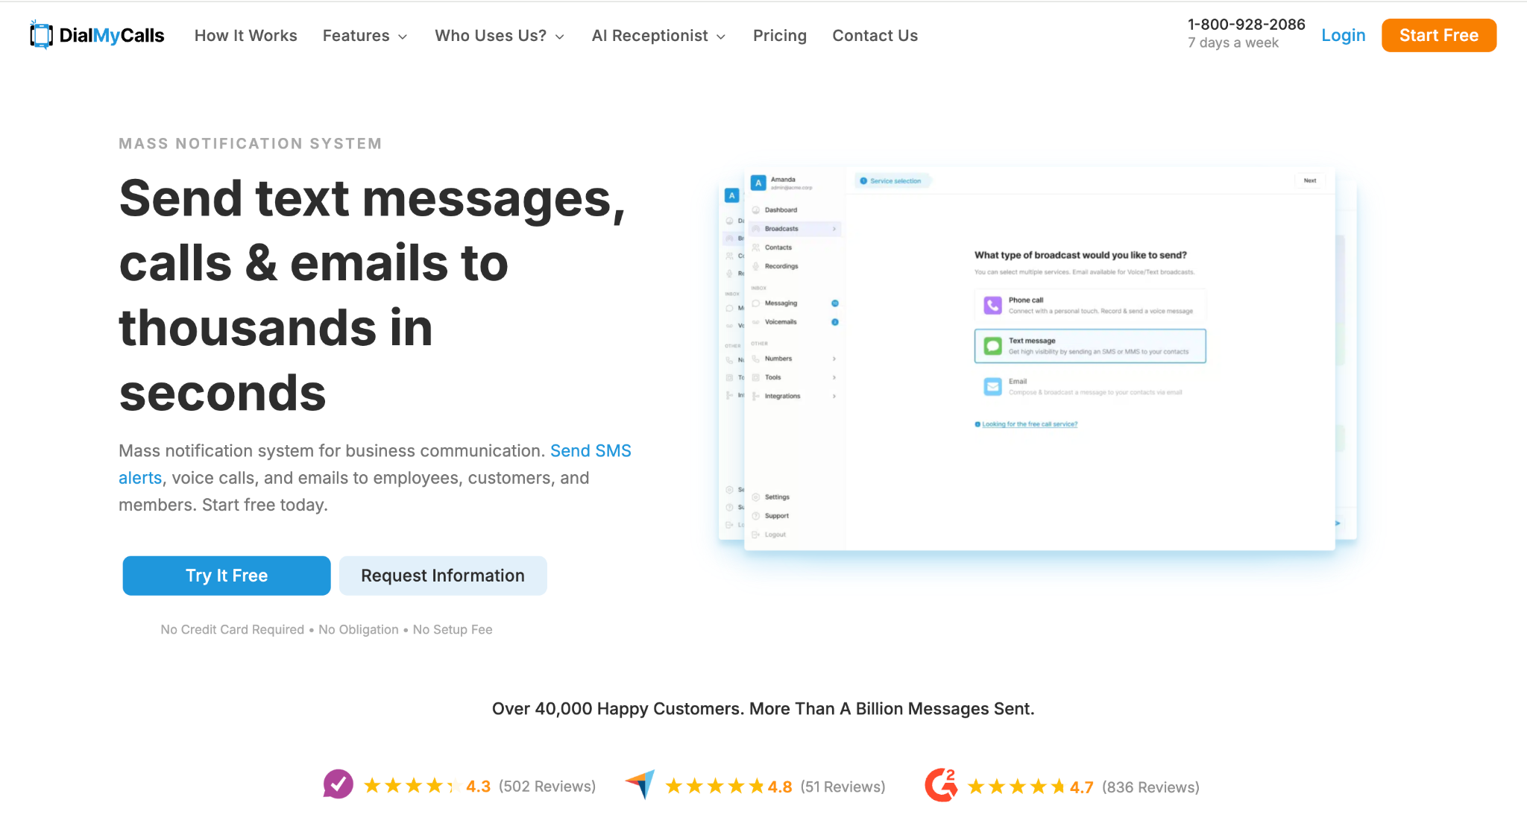1527x835 pixels.
Task: Click the Request Information button
Action: pos(443,576)
